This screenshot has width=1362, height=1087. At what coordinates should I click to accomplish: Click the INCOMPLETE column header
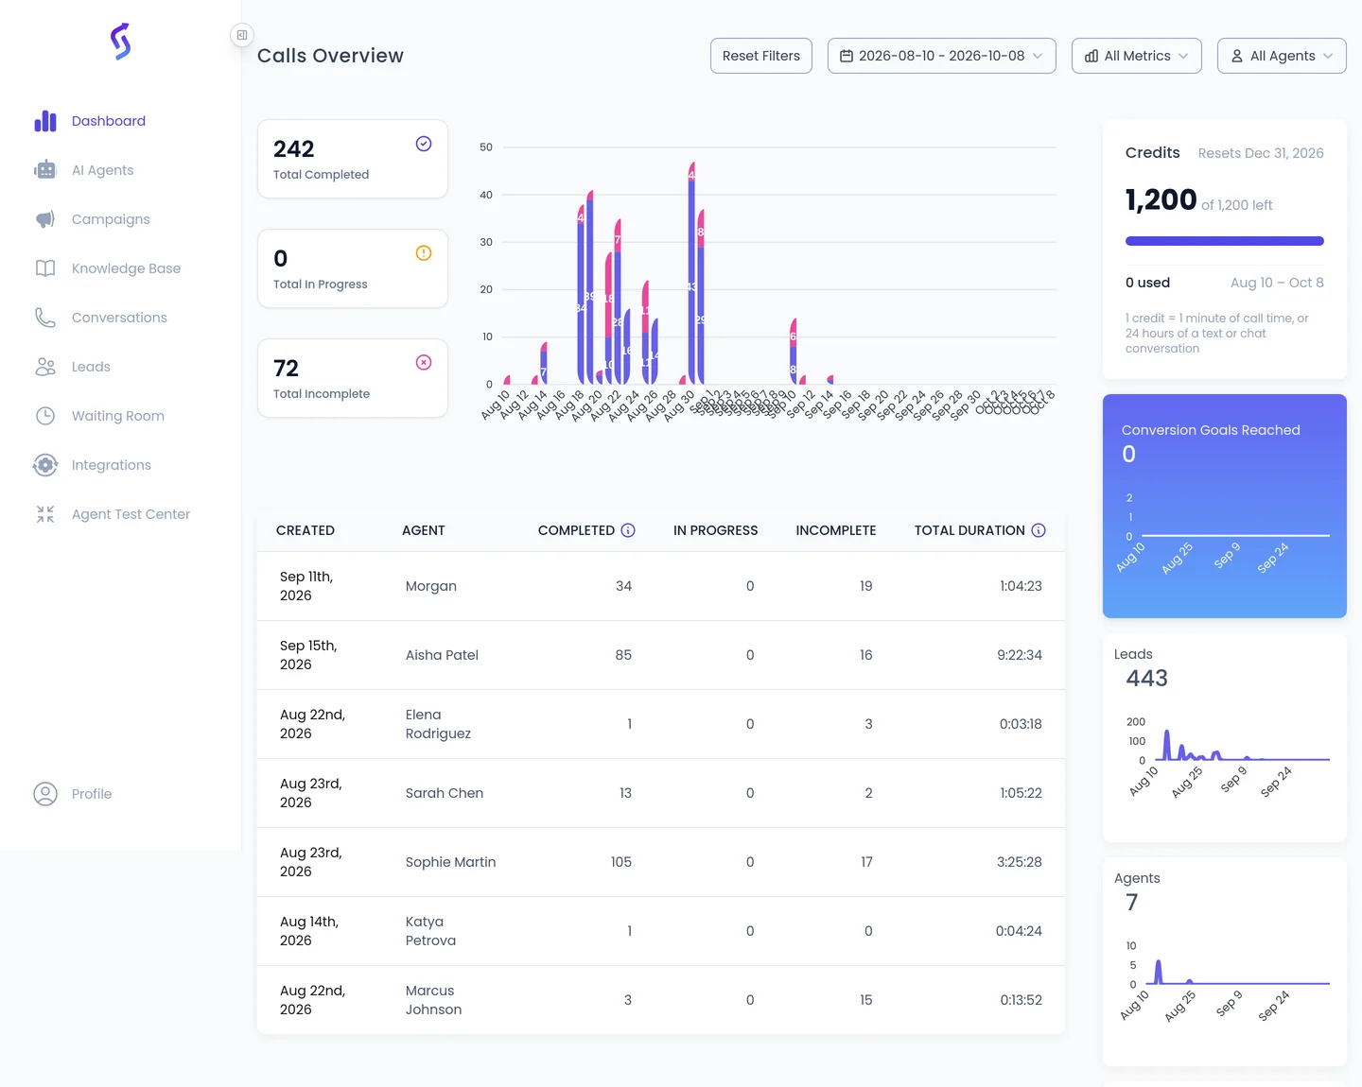(836, 530)
